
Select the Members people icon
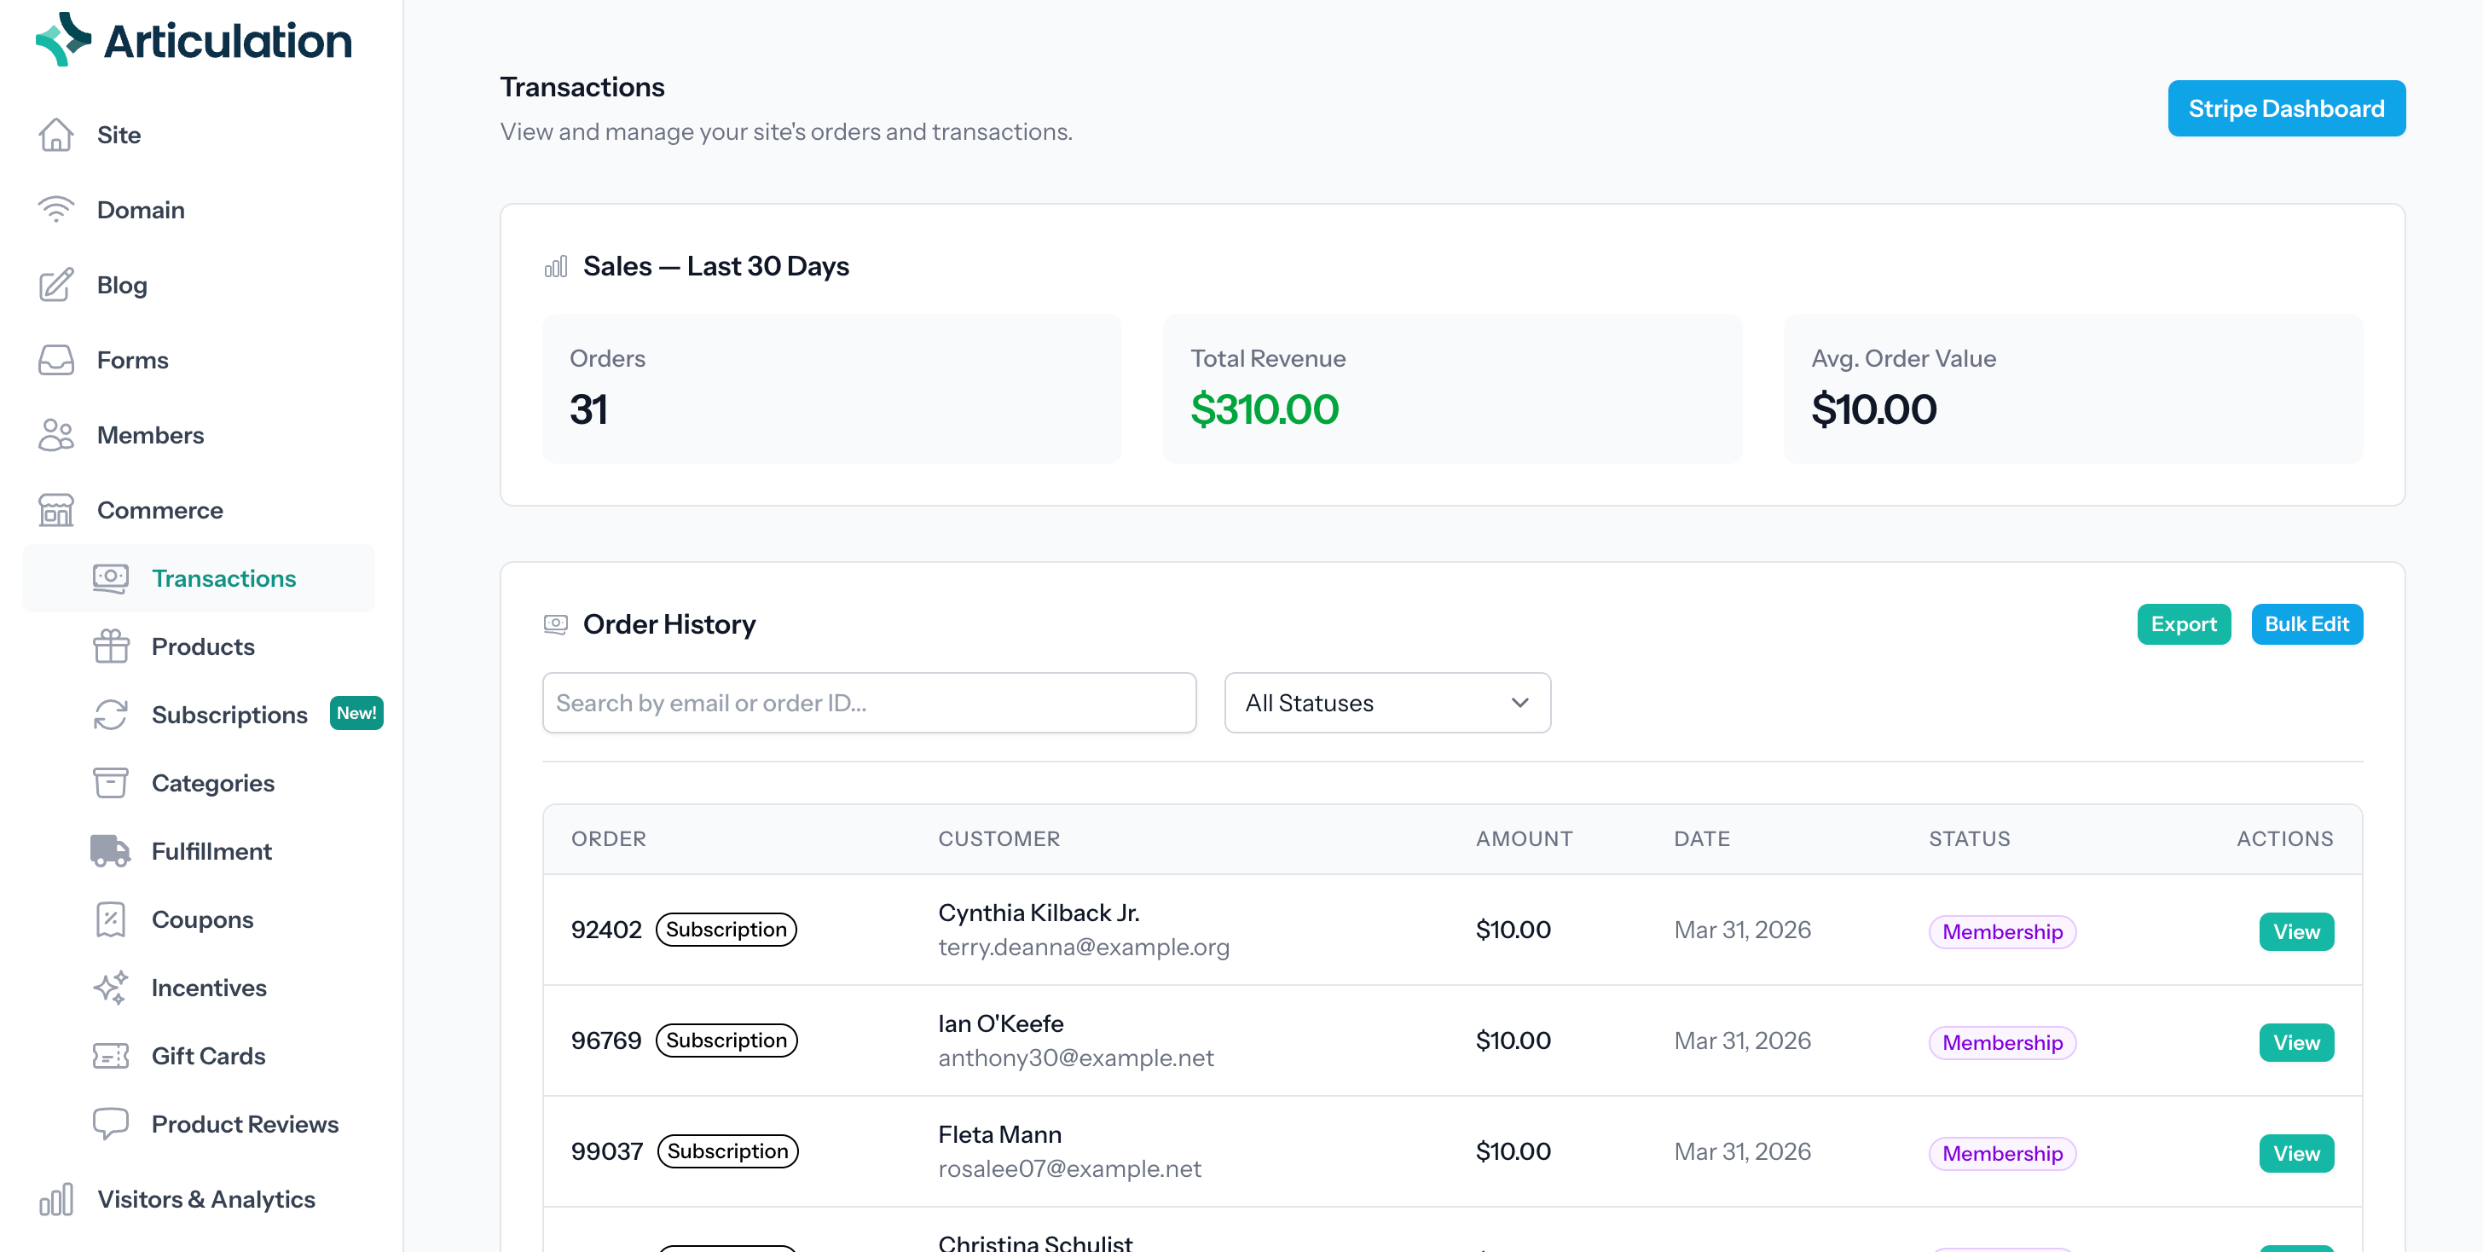[x=56, y=435]
